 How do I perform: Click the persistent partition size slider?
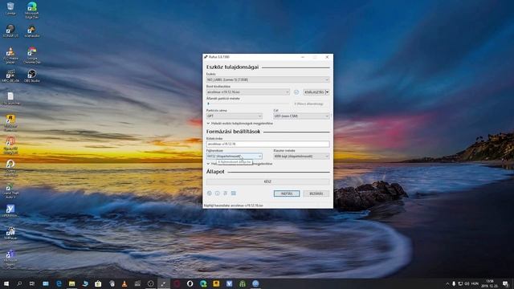point(248,104)
